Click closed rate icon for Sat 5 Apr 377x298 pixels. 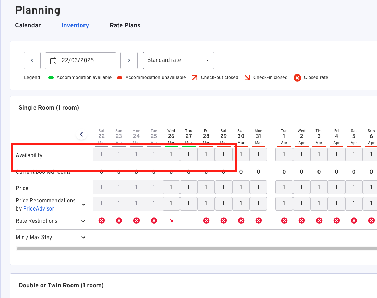tap(354, 221)
